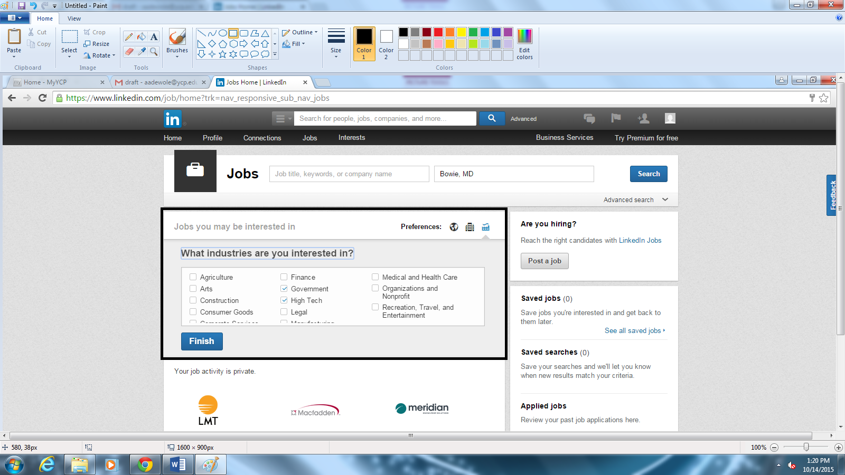Click the Undo arrow in quick access toolbar
The width and height of the screenshot is (845, 475).
point(33,5)
